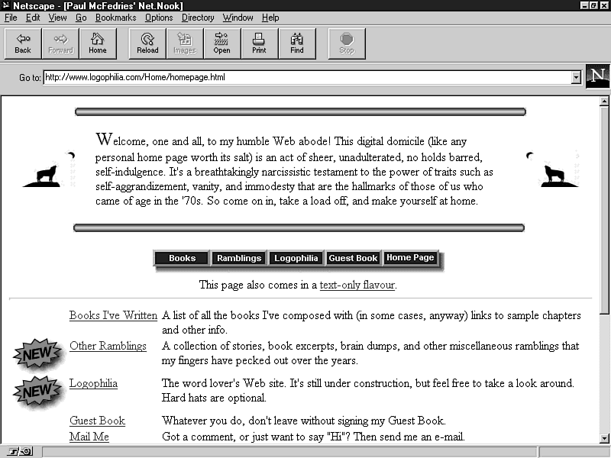The width and height of the screenshot is (611, 458).
Task: Click into the Go to URL field
Action: point(307,77)
